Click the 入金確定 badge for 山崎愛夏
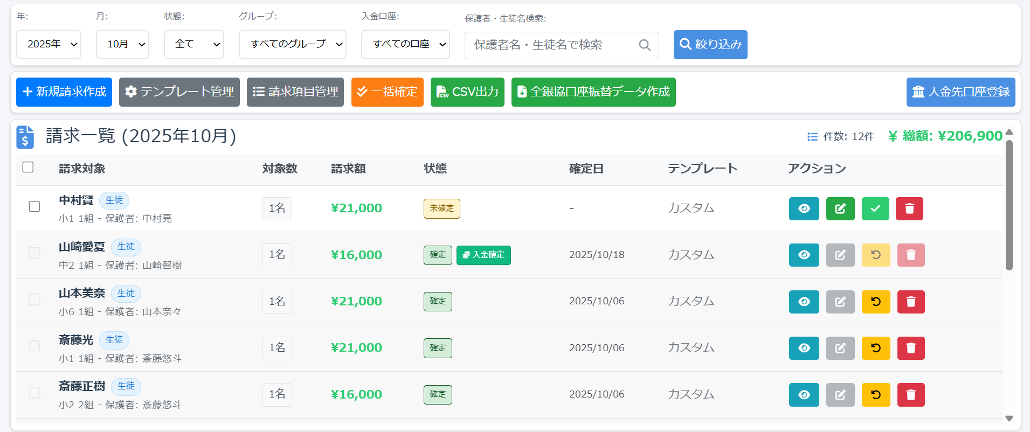The width and height of the screenshot is (1030, 432). 483,255
